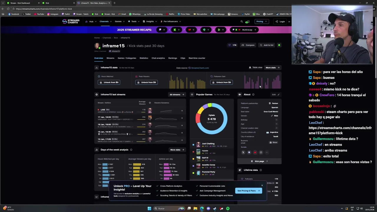The width and height of the screenshot is (377, 212).
Task: Click the info icon next to About
Action: point(253,95)
